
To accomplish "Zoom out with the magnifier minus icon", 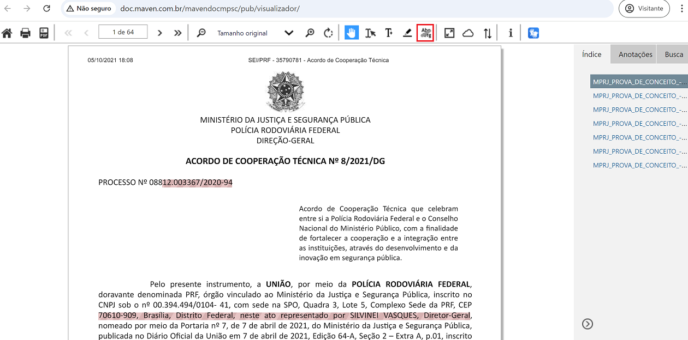I will pos(201,33).
